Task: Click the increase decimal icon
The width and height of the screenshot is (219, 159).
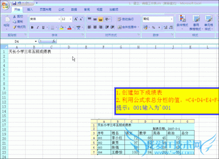Action: point(166,27)
